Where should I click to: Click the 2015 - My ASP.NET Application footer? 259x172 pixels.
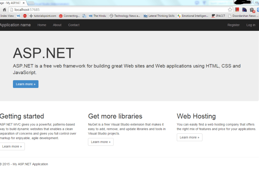pyautogui.click(x=24, y=164)
